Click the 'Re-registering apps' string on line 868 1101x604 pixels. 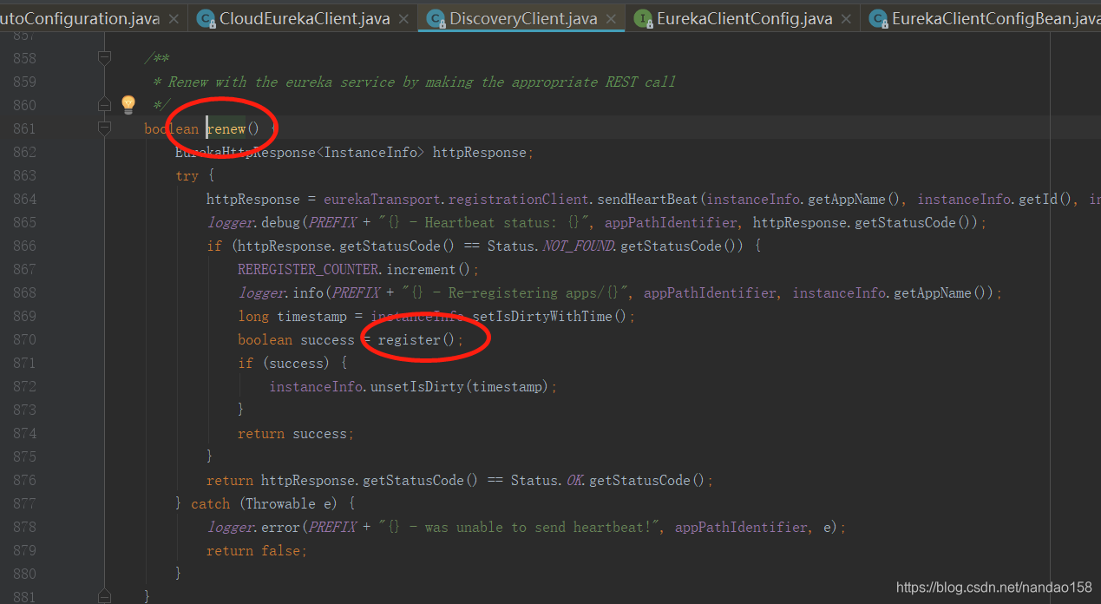(x=515, y=292)
